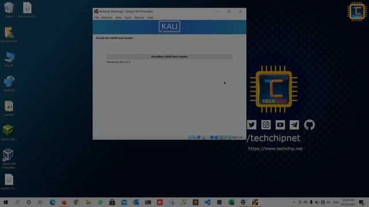Launch Microsoft Edge from the taskbar
This screenshot has height=207, width=369.
click(52, 202)
